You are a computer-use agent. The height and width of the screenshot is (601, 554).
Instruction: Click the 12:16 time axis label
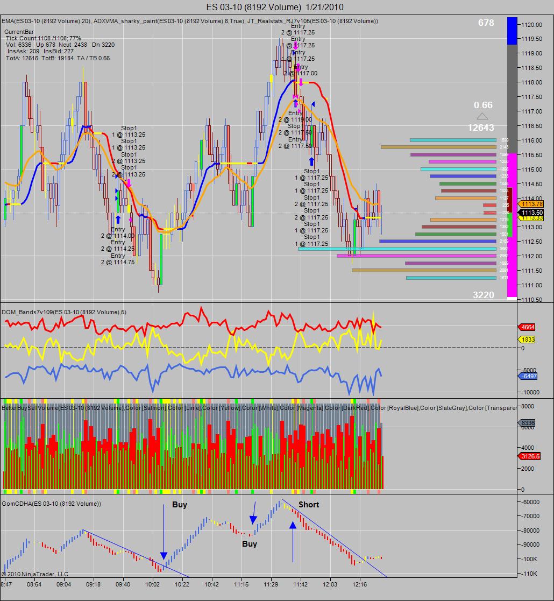(359, 584)
